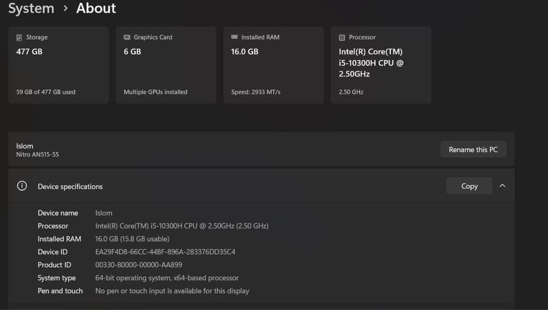Click the 'System type' label
The height and width of the screenshot is (310, 548).
click(56, 278)
